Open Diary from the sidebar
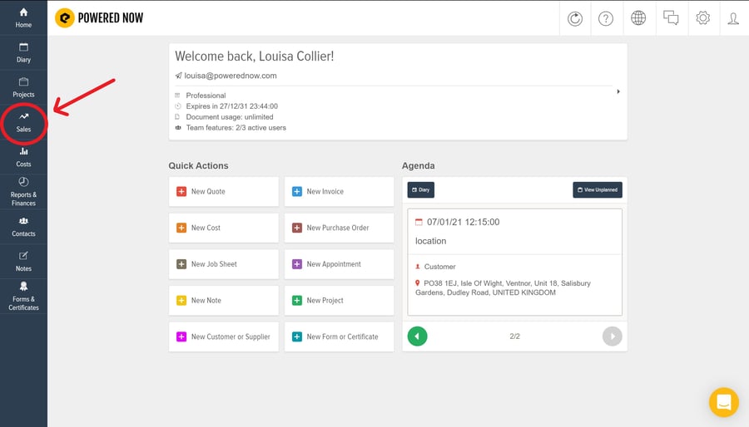The width and height of the screenshot is (749, 427). (x=23, y=52)
